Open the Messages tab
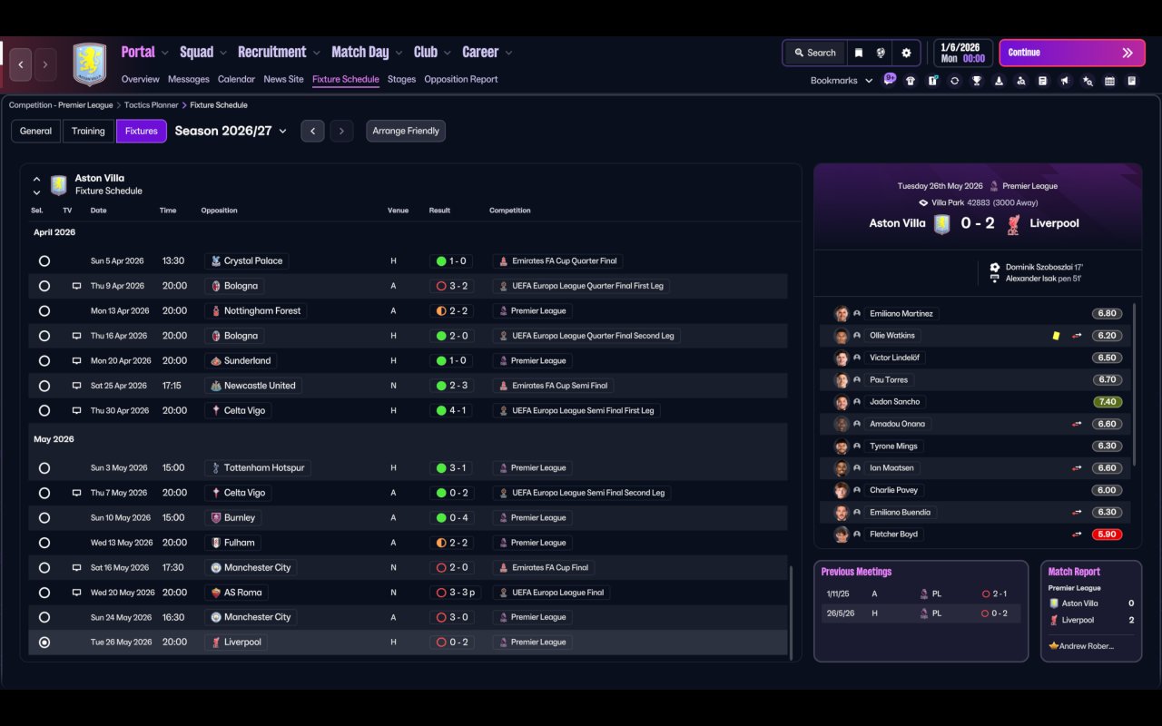The width and height of the screenshot is (1162, 726). tap(189, 80)
